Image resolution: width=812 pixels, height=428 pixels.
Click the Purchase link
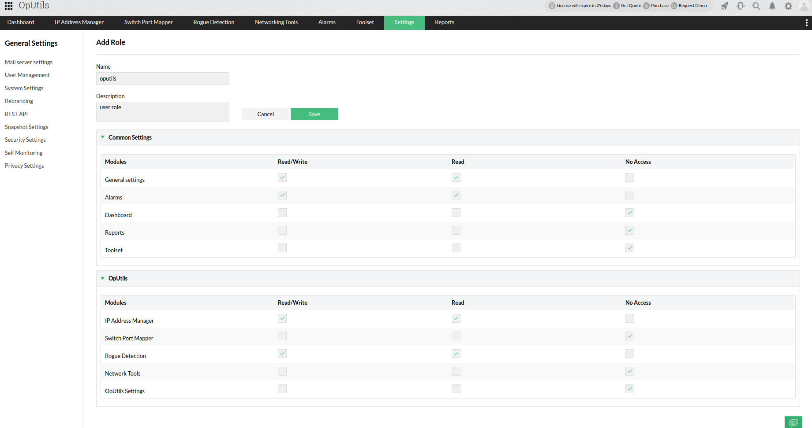[x=660, y=6]
